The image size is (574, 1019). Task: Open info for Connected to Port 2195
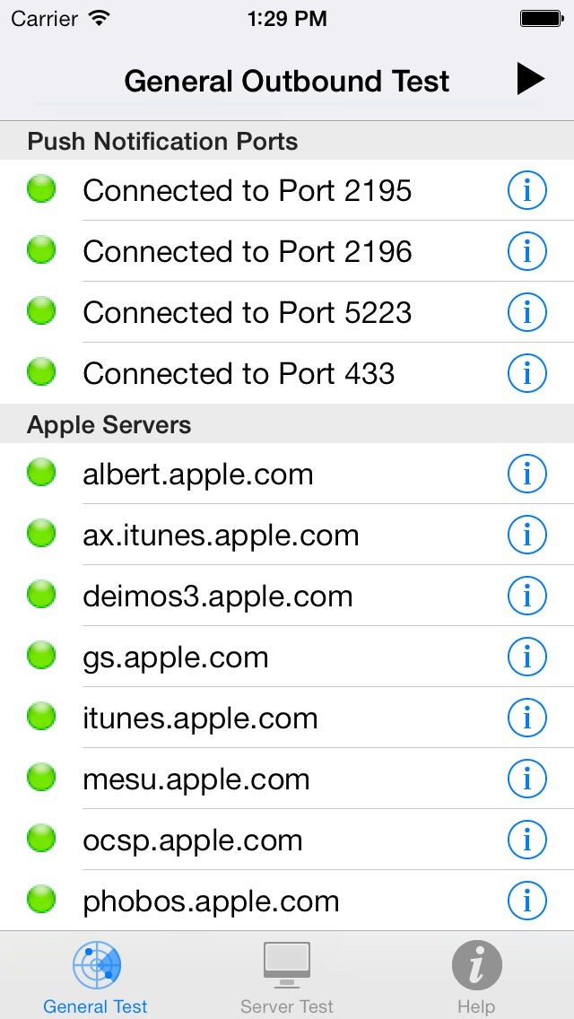point(527,190)
